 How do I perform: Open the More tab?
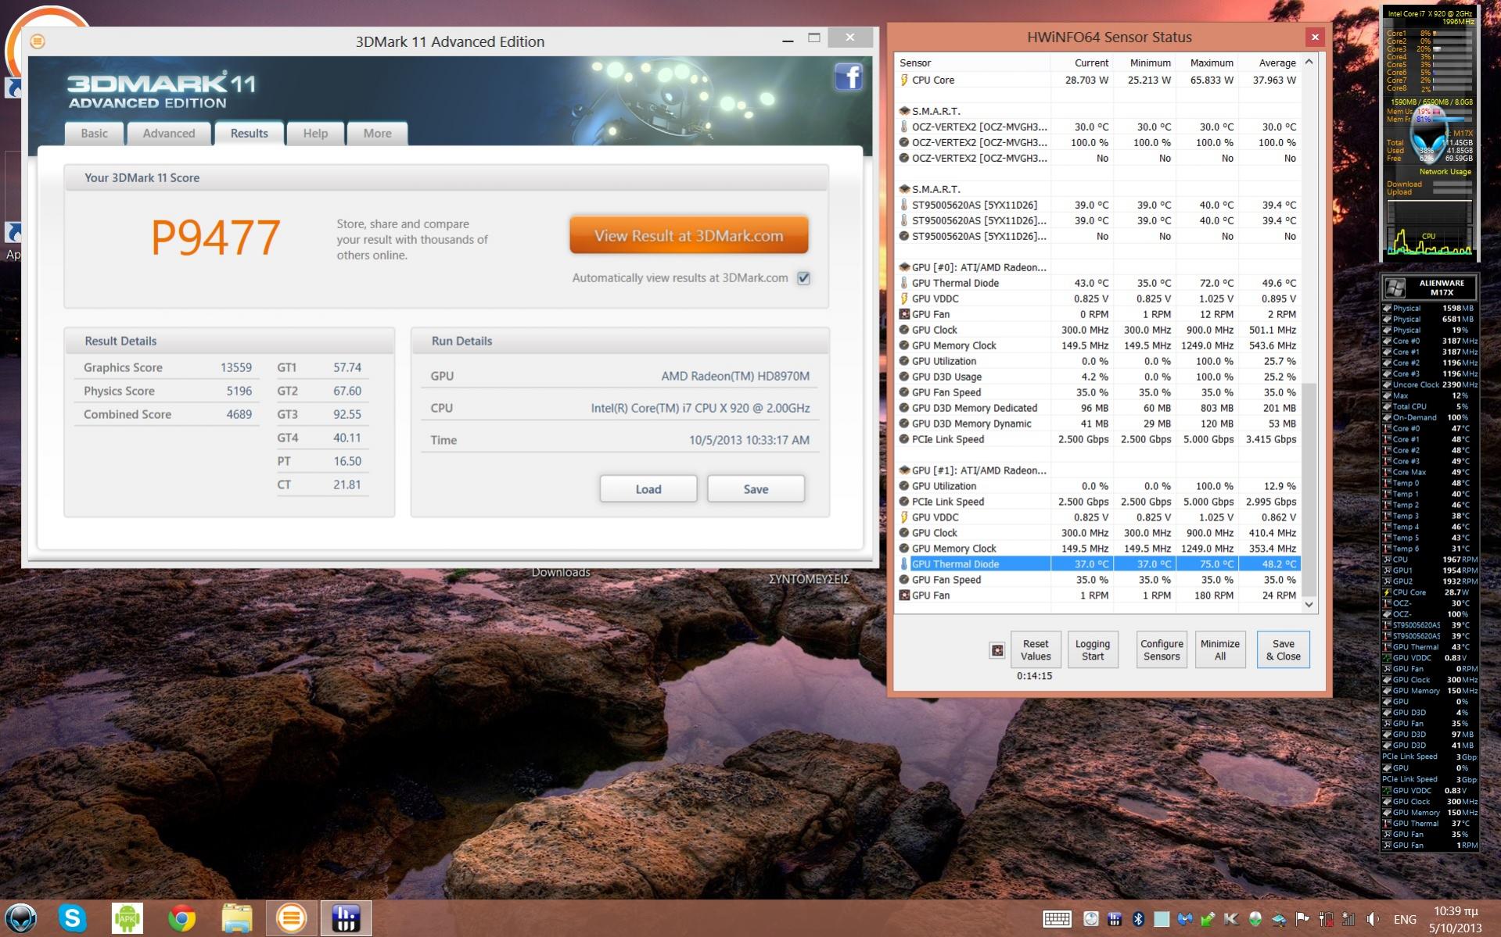click(x=377, y=133)
